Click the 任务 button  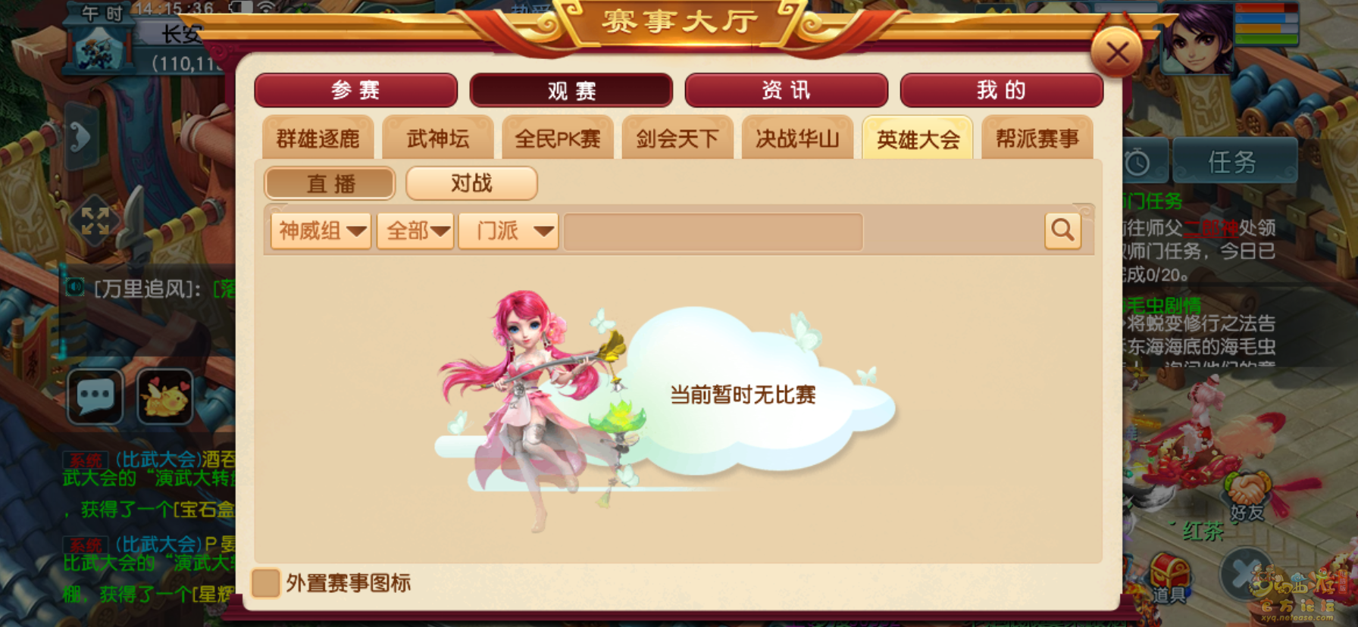coord(1233,161)
